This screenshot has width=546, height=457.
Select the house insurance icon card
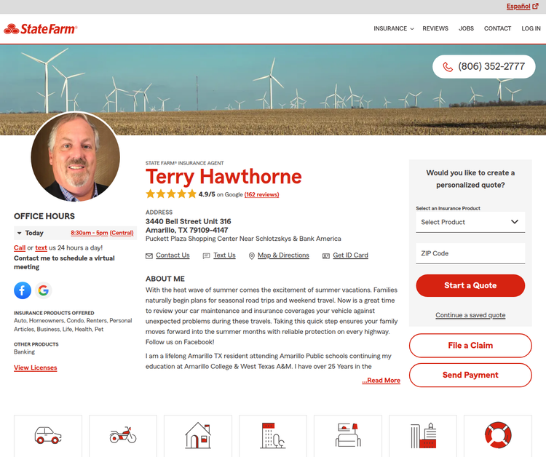click(x=198, y=435)
